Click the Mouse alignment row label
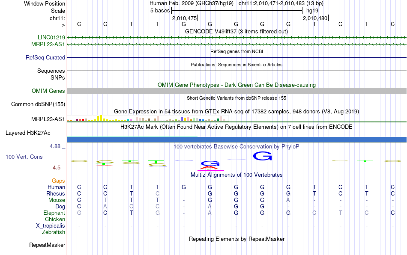The width and height of the screenshot is (407, 255). [x=57, y=200]
